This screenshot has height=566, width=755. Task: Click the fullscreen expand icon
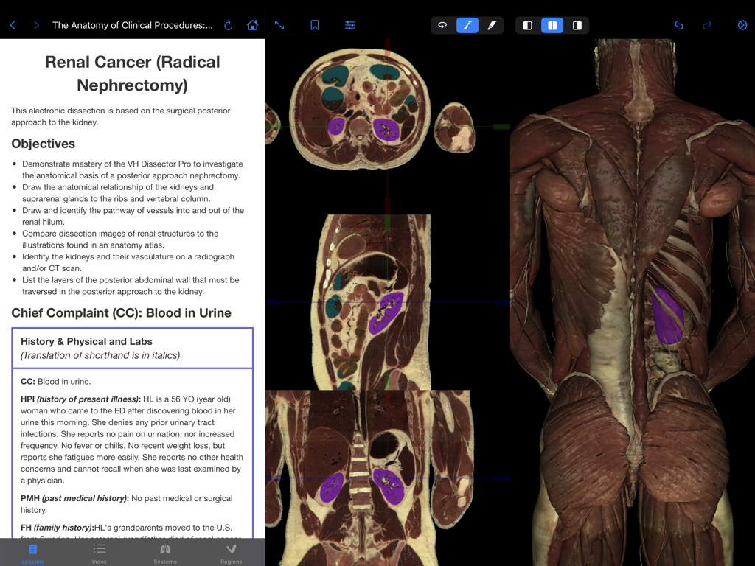279,24
